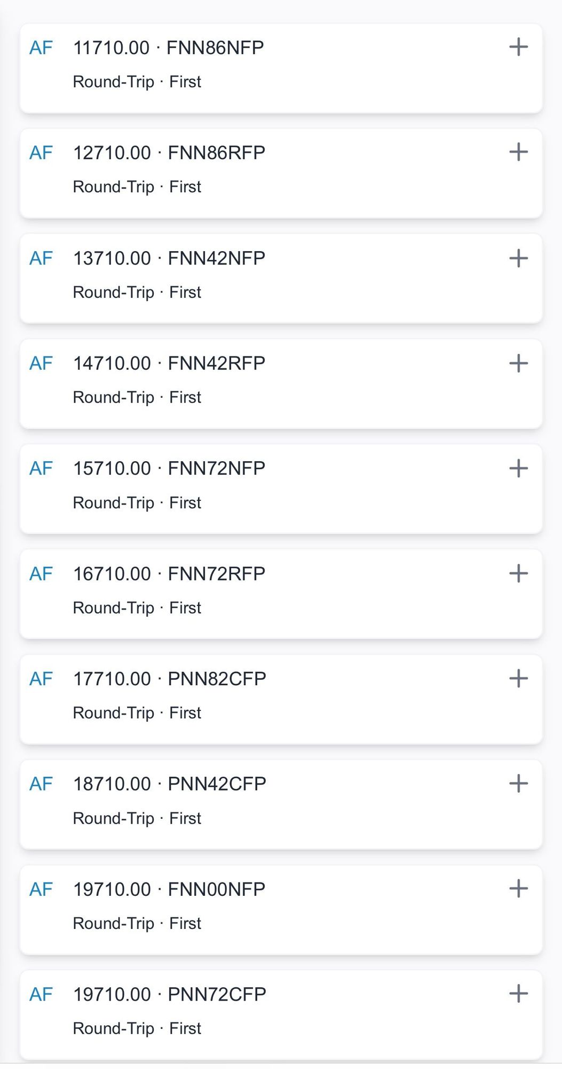Screen dimensions: 562x1069
Task: Click the plus icon beside FNN72NFP
Action: [518, 468]
